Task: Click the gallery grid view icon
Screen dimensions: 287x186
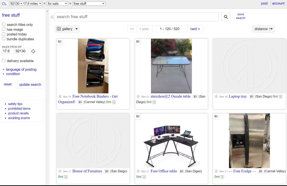Action: tap(59, 29)
